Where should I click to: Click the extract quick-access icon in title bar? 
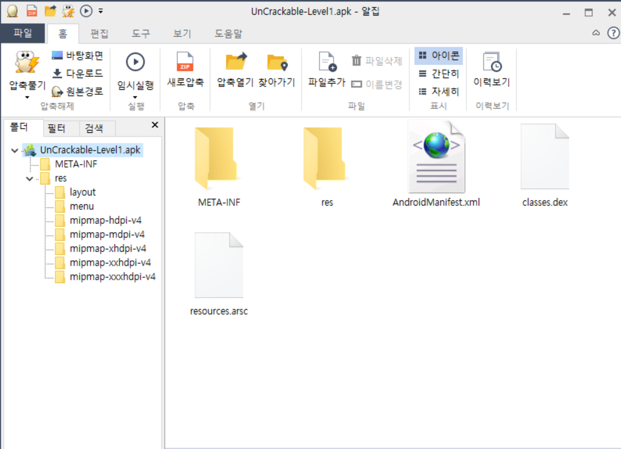pyautogui.click(x=68, y=11)
